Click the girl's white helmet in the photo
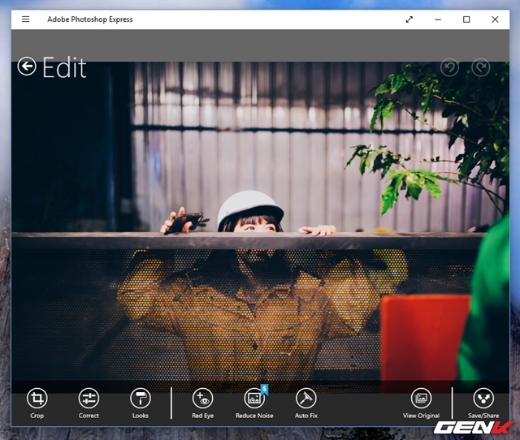Viewport: 520px width, 440px height. click(250, 207)
